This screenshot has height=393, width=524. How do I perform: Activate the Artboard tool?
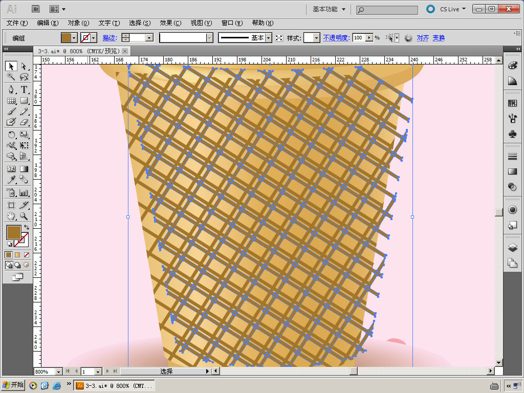tap(11, 205)
